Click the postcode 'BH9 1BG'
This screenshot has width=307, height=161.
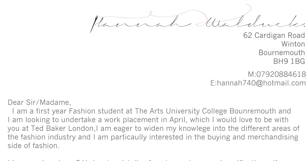point(289,61)
